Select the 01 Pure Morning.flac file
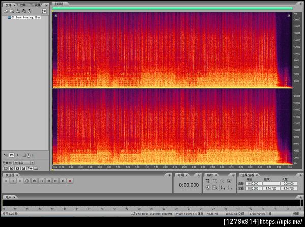The image size is (305, 227). tap(24, 17)
